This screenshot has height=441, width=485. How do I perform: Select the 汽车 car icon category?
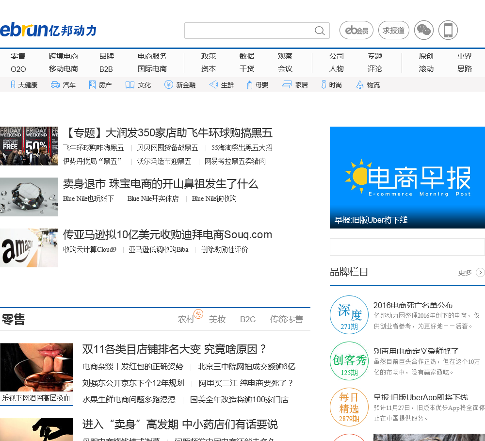[55, 85]
